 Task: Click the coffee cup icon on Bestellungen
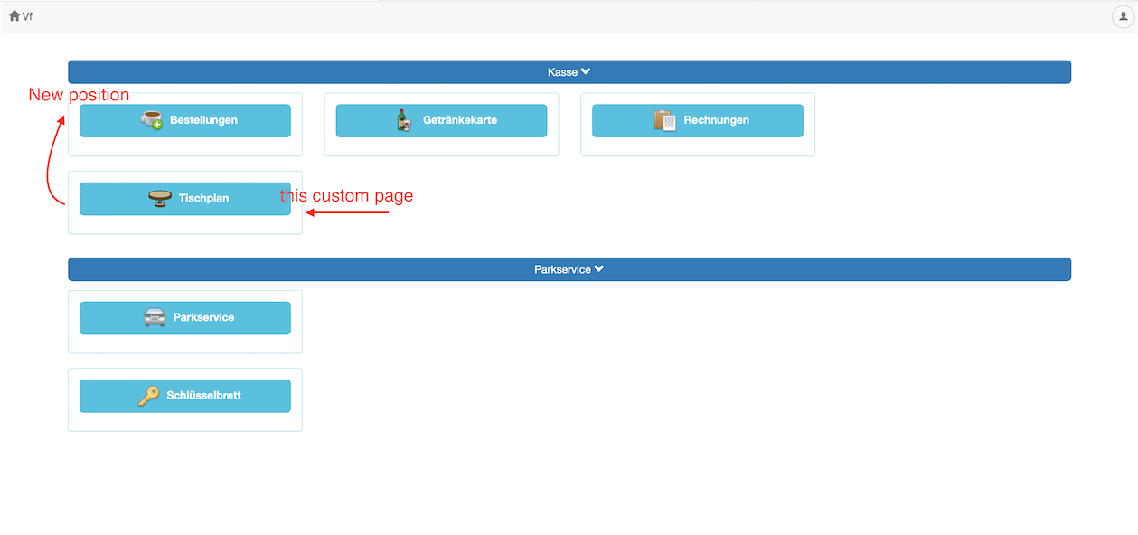pos(152,120)
